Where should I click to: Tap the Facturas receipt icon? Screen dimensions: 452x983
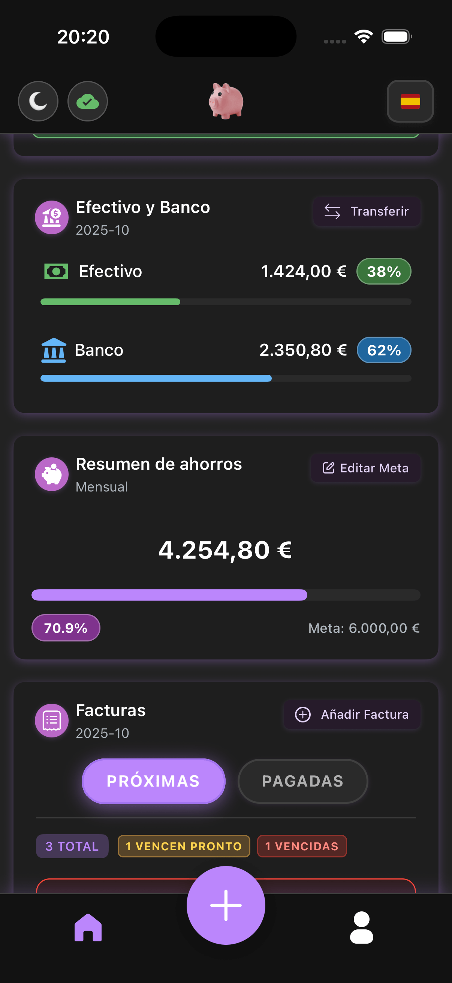[51, 721]
